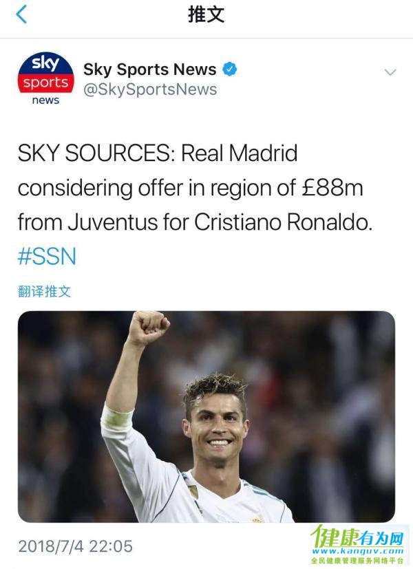The width and height of the screenshot is (413, 569).
Task: Tap 翻译推文 to translate the tweet
Action: tap(44, 292)
